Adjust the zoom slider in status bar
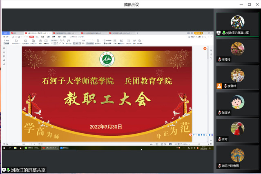This screenshot has height=174, width=261. [199, 144]
